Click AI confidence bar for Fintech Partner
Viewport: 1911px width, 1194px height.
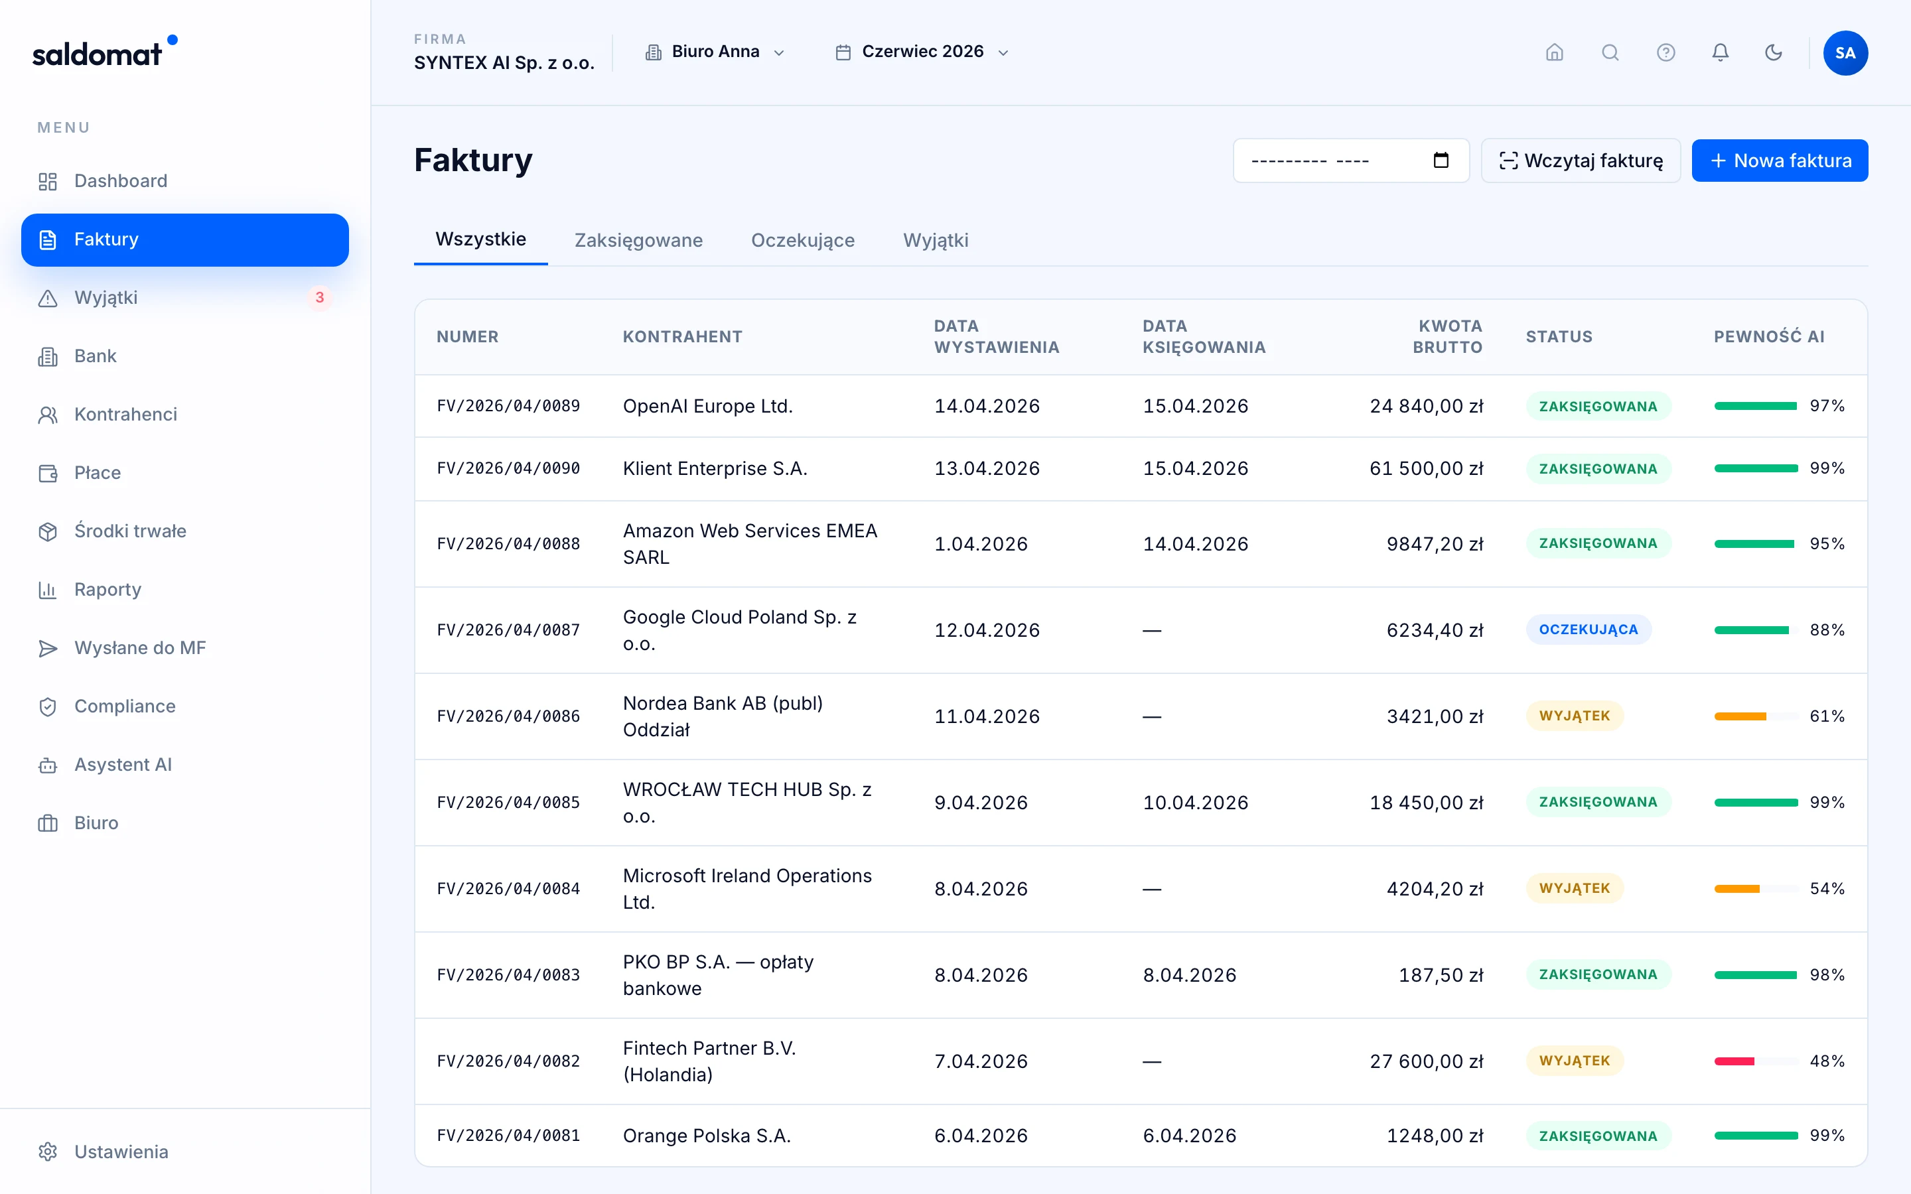[1756, 1061]
